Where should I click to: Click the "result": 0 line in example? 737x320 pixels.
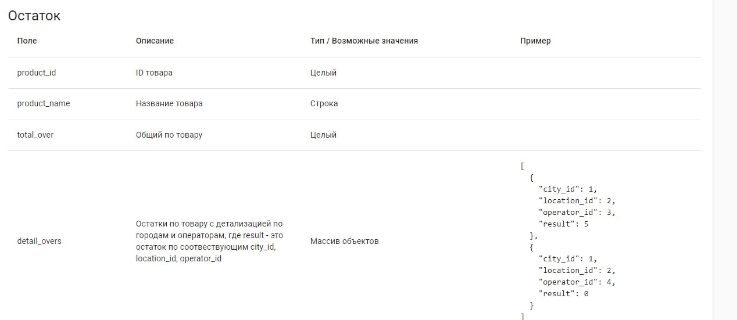coord(564,293)
